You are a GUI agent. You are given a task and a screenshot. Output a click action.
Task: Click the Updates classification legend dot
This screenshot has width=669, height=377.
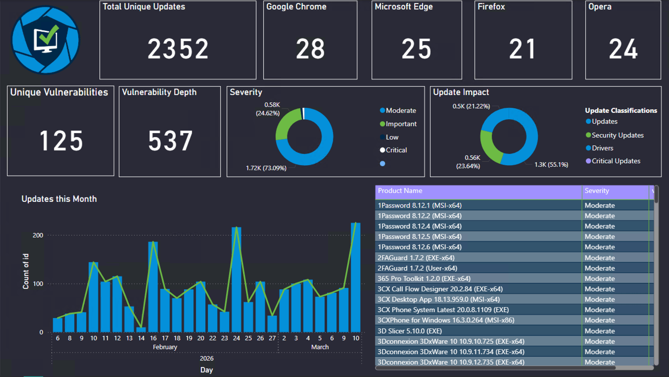(x=588, y=122)
